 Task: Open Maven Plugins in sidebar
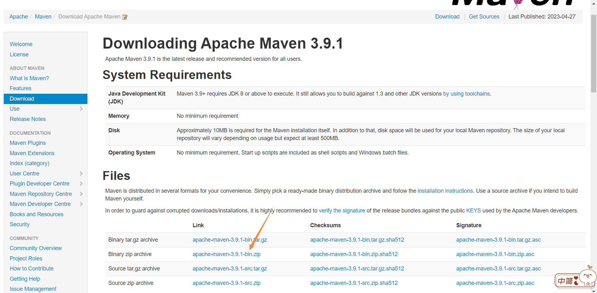[28, 143]
